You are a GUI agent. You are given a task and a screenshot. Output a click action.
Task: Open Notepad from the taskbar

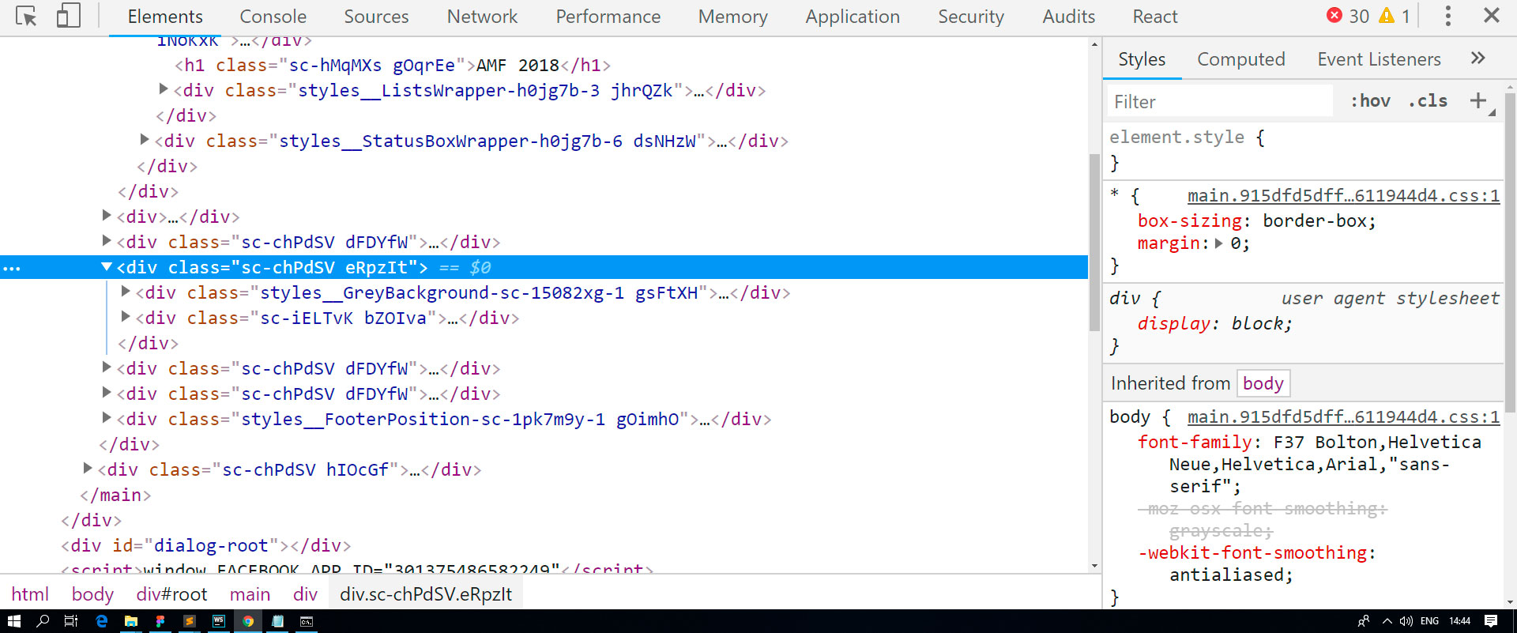coord(277,621)
